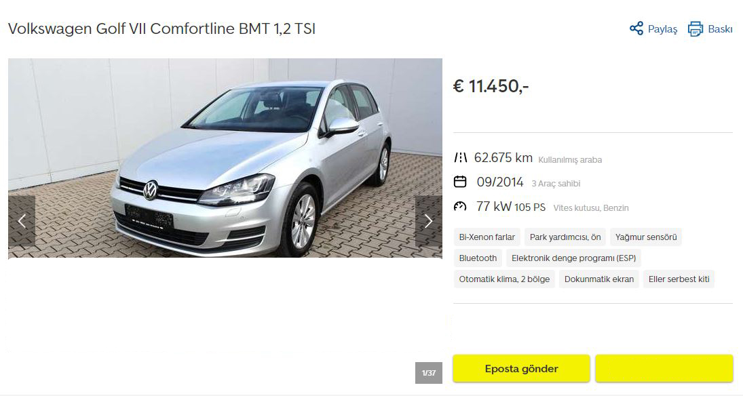743x396 pixels.
Task: Click the registration date calendar icon
Action: 460,182
